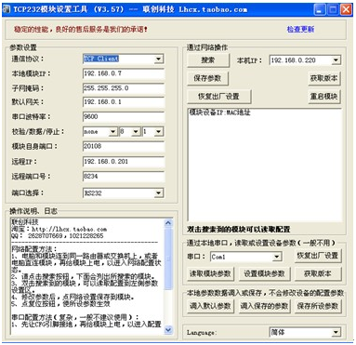
Task: Click 获取版本 button in serial port section
Action: tap(318, 273)
